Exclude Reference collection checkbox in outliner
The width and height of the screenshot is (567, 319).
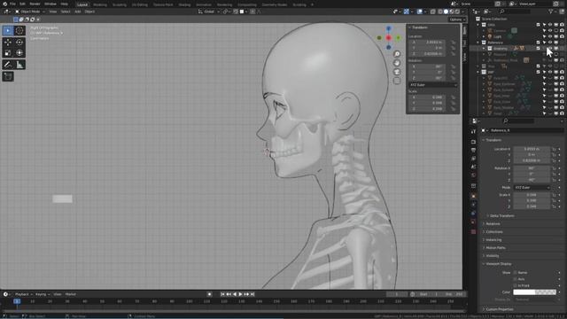538,43
